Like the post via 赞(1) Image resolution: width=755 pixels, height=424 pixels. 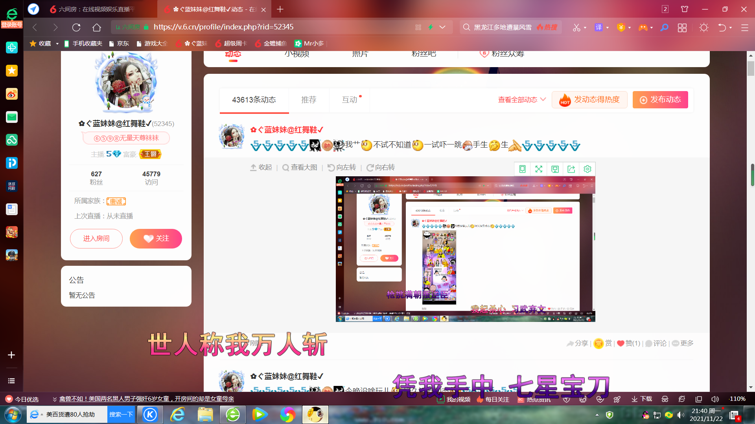628,344
